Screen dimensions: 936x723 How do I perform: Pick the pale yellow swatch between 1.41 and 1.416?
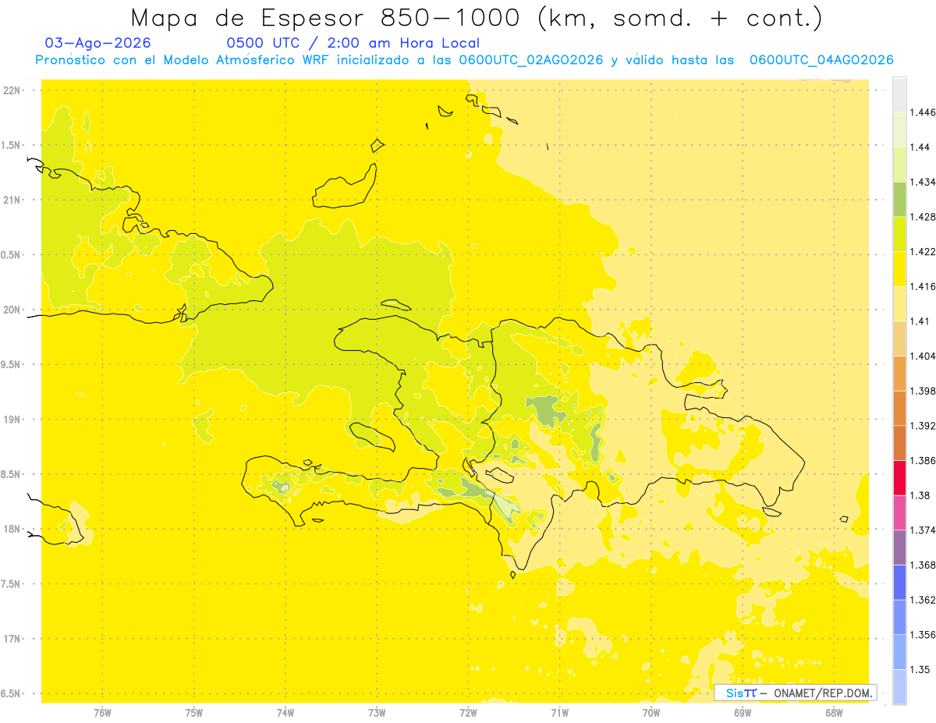coord(899,303)
